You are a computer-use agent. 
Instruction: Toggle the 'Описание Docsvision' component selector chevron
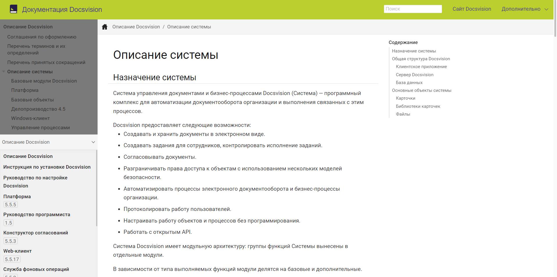(93, 142)
